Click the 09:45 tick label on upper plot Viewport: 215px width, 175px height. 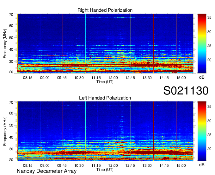pyautogui.click(x=62, y=78)
